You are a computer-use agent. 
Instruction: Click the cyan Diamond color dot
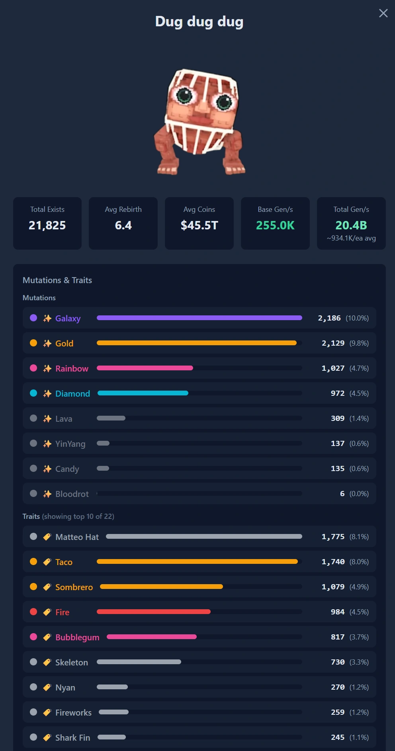[33, 393]
